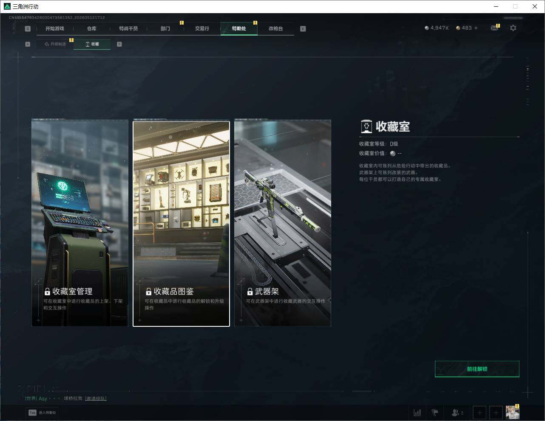Open the mail inbox envelope icon

[x=494, y=28]
